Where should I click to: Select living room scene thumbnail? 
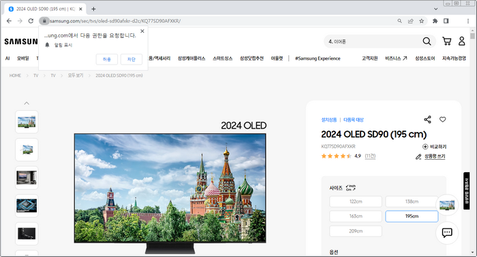[x=27, y=177]
